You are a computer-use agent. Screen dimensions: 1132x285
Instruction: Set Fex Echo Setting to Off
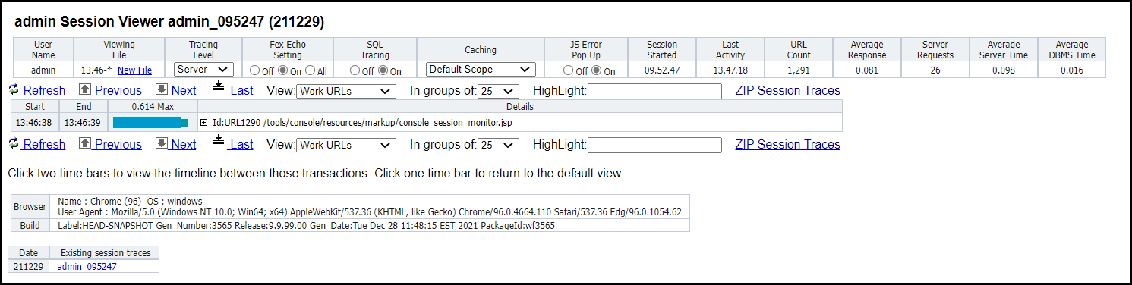[x=254, y=70]
